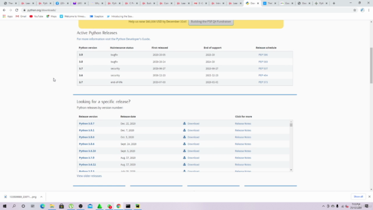Open the Chrome profile avatar
Image resolution: width=373 pixels, height=210 pixels.
pyautogui.click(x=363, y=10)
